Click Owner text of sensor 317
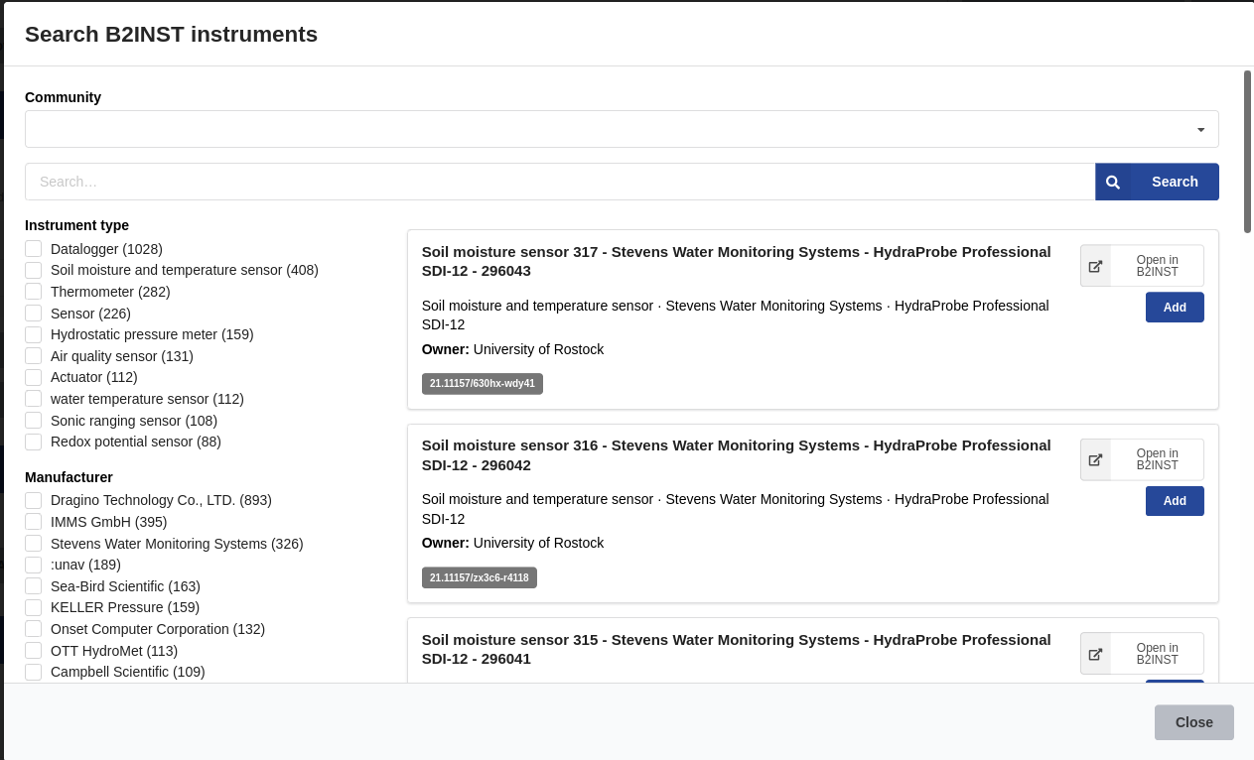 [x=512, y=349]
